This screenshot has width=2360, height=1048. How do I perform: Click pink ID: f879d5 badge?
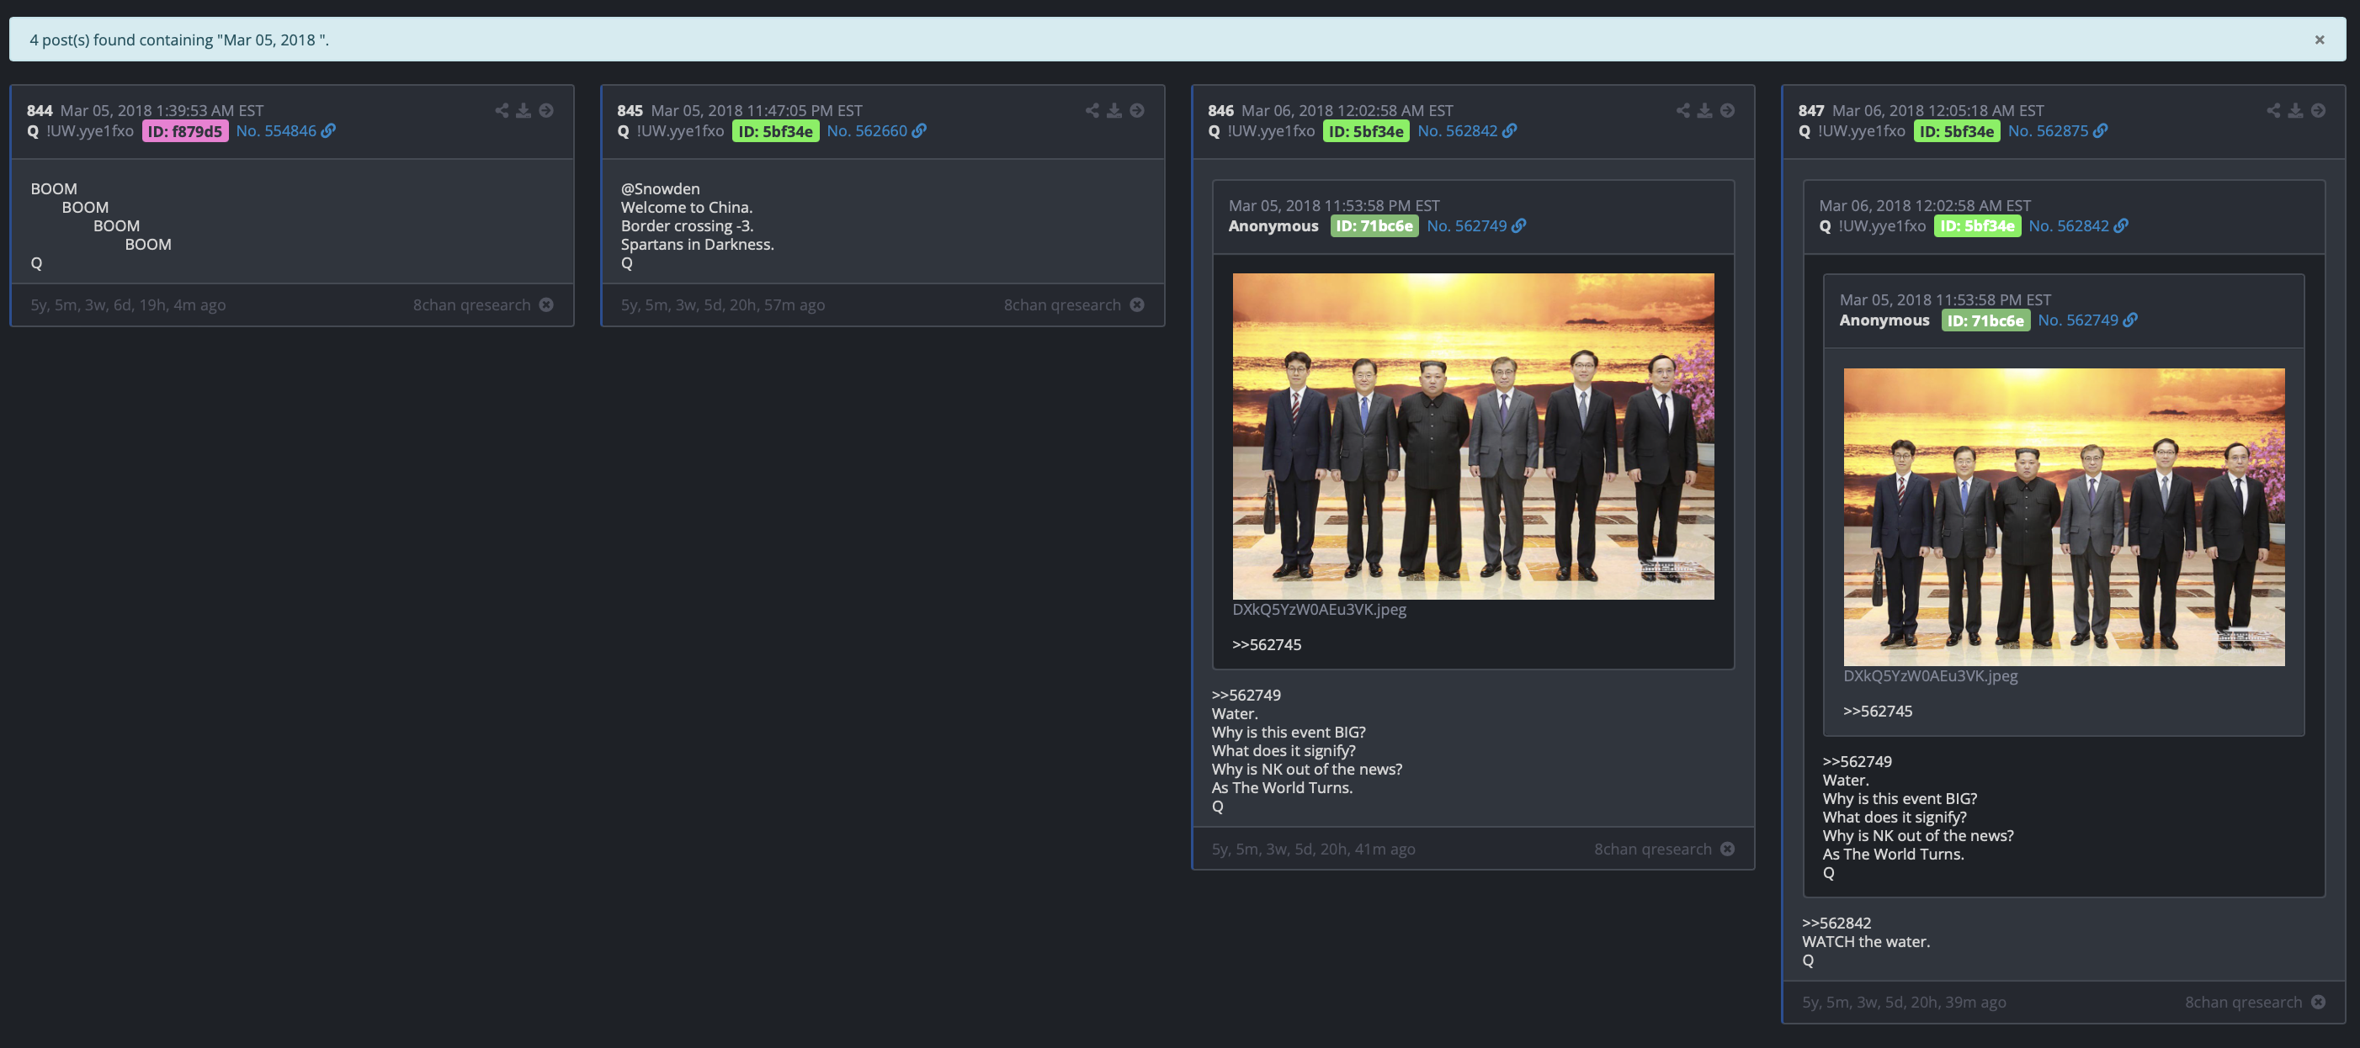pos(185,131)
